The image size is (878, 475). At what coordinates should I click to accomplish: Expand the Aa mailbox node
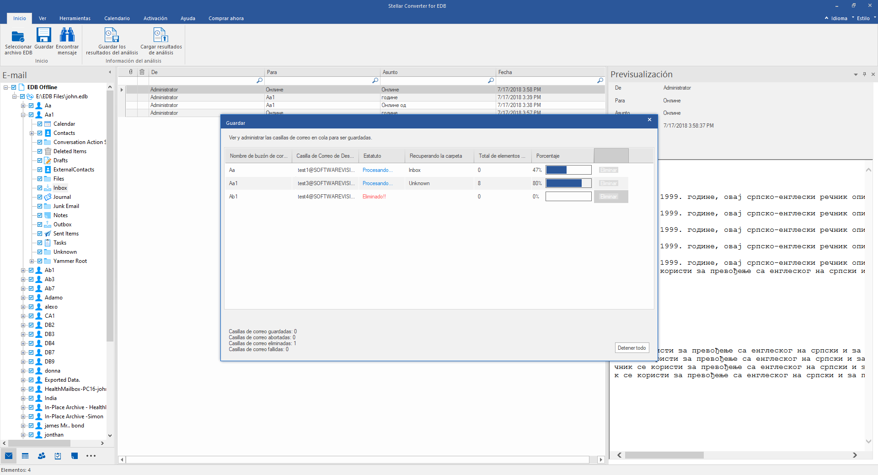coord(23,106)
